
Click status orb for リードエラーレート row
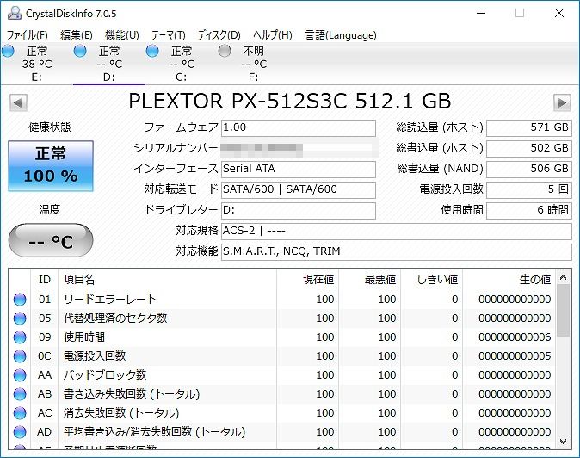click(20, 300)
